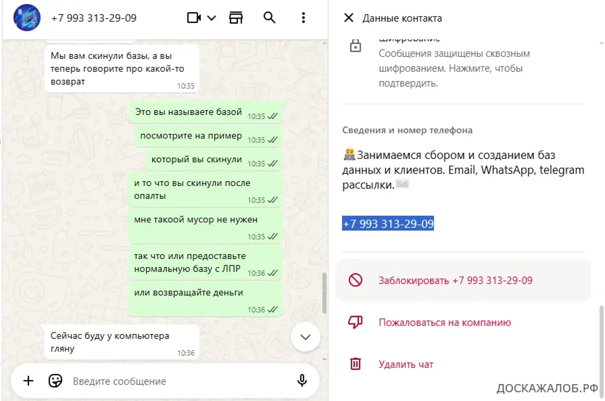Report the company with thumbs-down option
The image size is (605, 401).
(463, 322)
